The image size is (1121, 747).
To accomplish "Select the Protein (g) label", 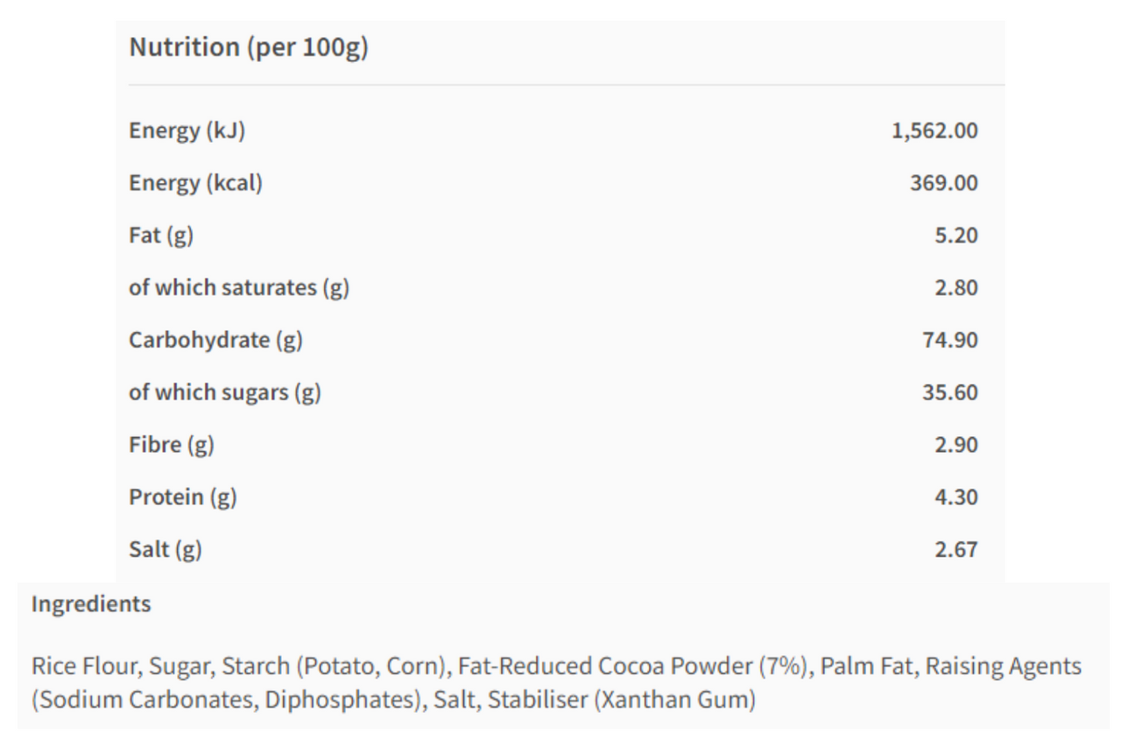I will pyautogui.click(x=183, y=497).
